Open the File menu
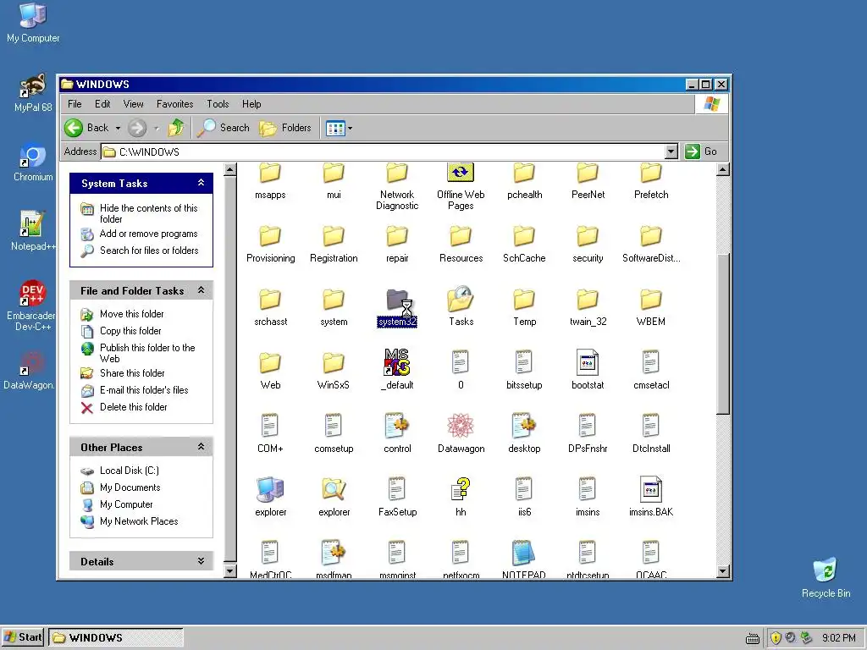 [x=75, y=104]
